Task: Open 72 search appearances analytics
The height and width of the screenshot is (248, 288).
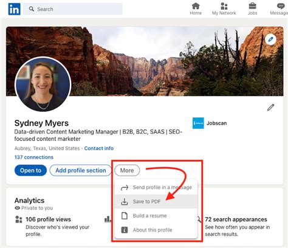Action: coord(236,219)
